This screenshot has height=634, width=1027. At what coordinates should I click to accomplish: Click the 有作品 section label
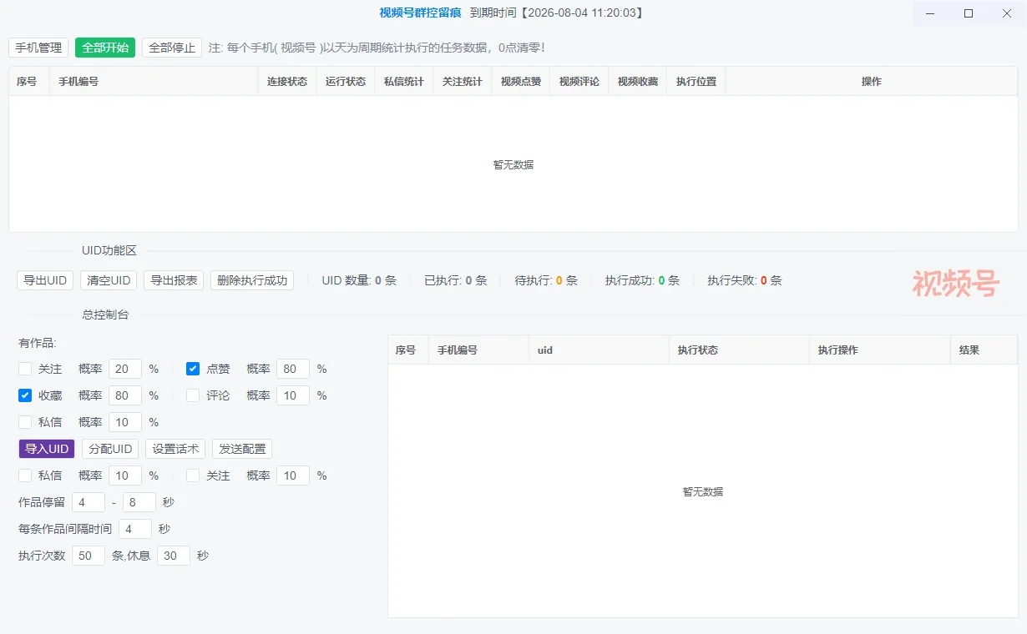pyautogui.click(x=38, y=343)
